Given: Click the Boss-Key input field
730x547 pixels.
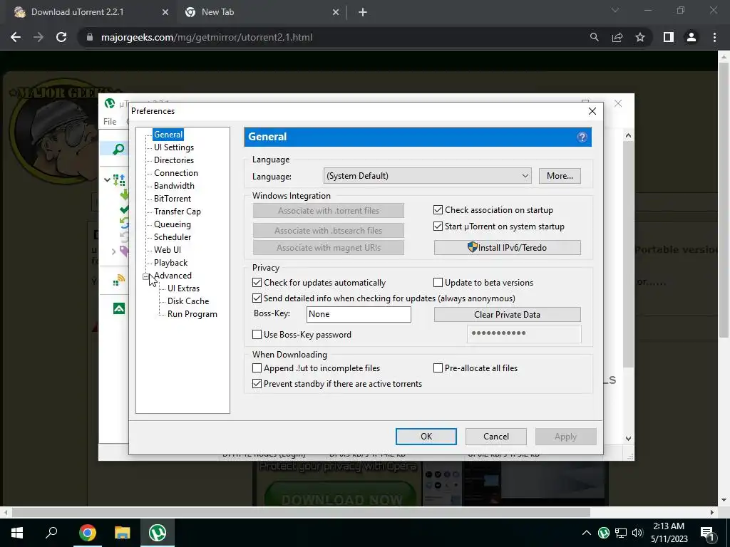Looking at the screenshot, I should (359, 314).
